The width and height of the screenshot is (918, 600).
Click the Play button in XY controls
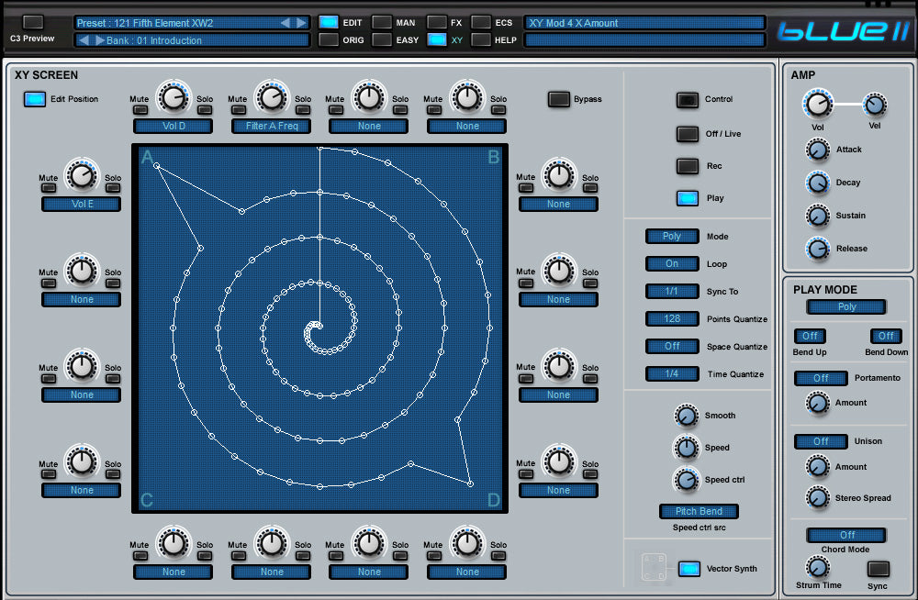(x=687, y=198)
